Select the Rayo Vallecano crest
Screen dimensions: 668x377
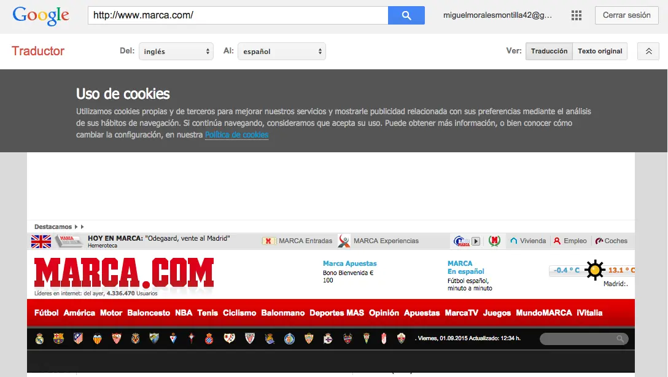[x=229, y=338]
